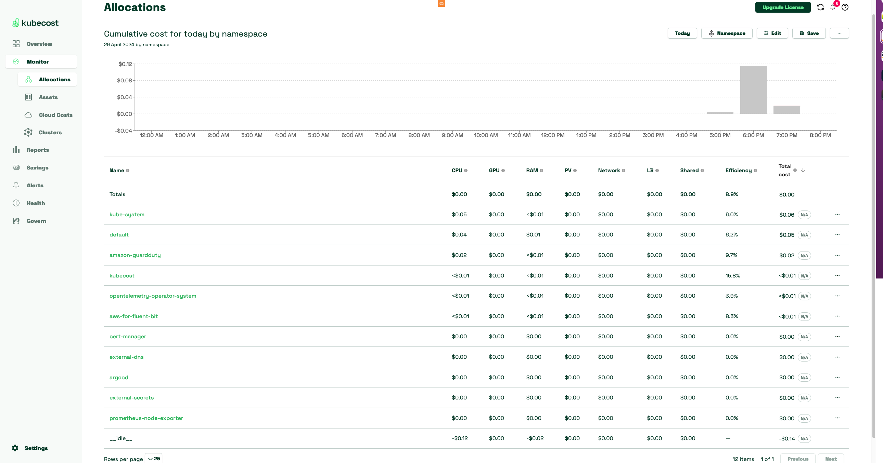Click the Save button for current view

(809, 33)
